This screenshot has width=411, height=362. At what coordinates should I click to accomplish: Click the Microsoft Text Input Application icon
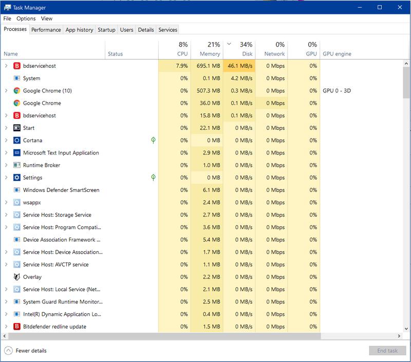pyautogui.click(x=17, y=153)
